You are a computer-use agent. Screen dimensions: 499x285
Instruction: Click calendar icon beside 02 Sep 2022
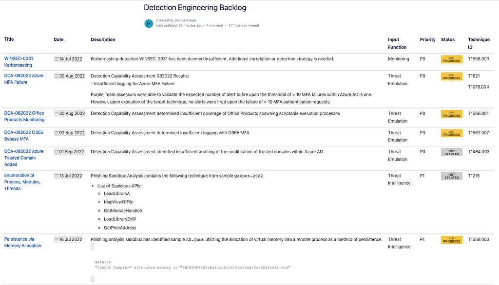57,133
